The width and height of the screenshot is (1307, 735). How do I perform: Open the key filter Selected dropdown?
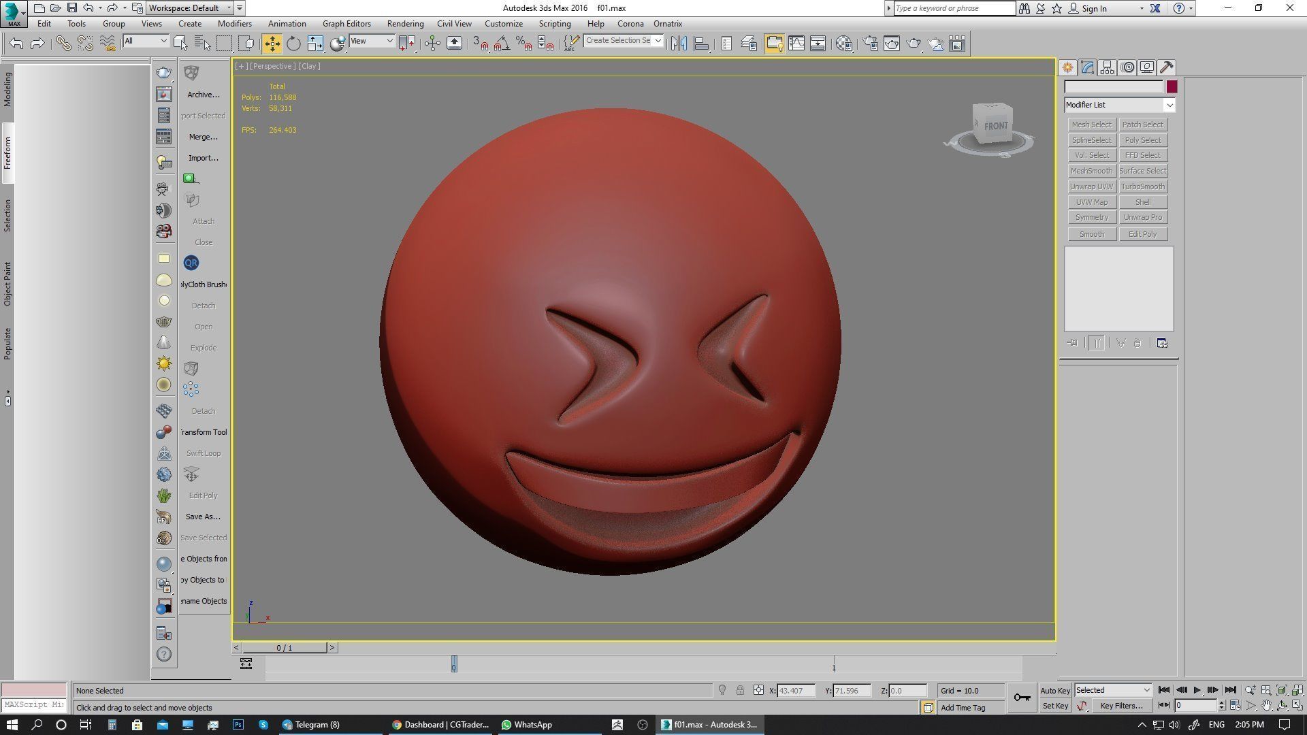pos(1113,690)
